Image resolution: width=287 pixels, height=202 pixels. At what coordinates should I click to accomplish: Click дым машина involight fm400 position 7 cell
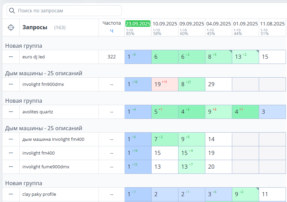tap(165, 139)
